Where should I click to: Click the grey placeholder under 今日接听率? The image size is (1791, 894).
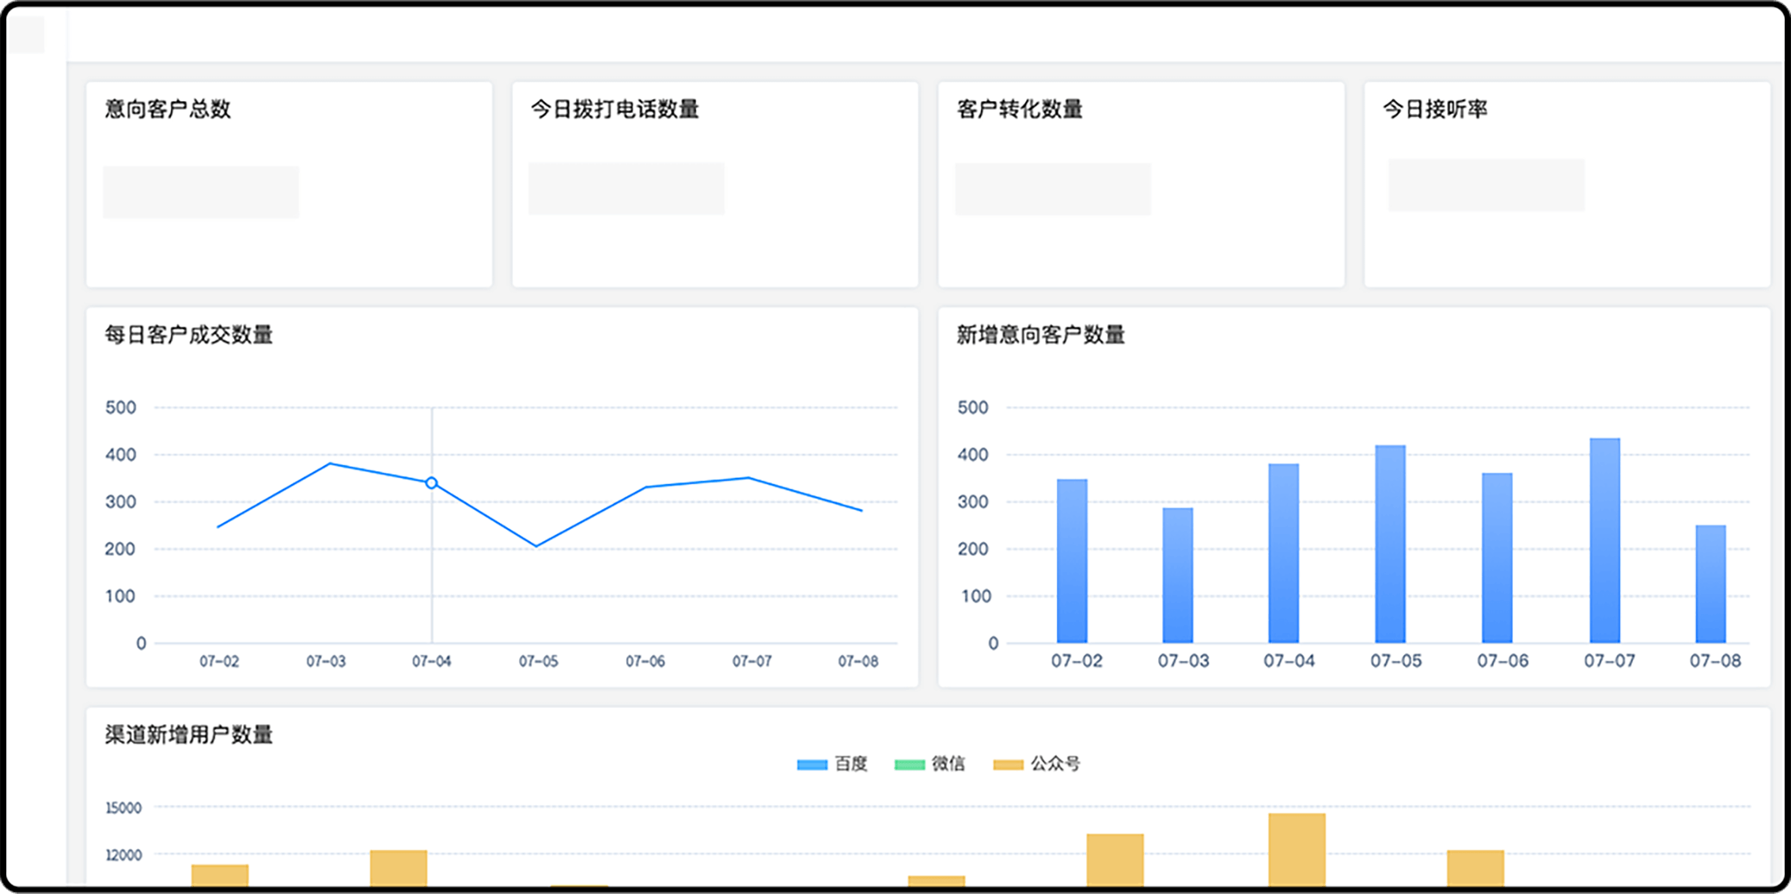pos(1486,185)
